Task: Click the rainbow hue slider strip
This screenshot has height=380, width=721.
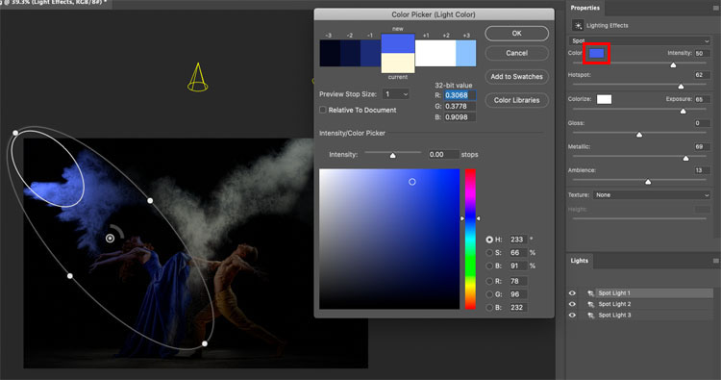Action: (470, 239)
